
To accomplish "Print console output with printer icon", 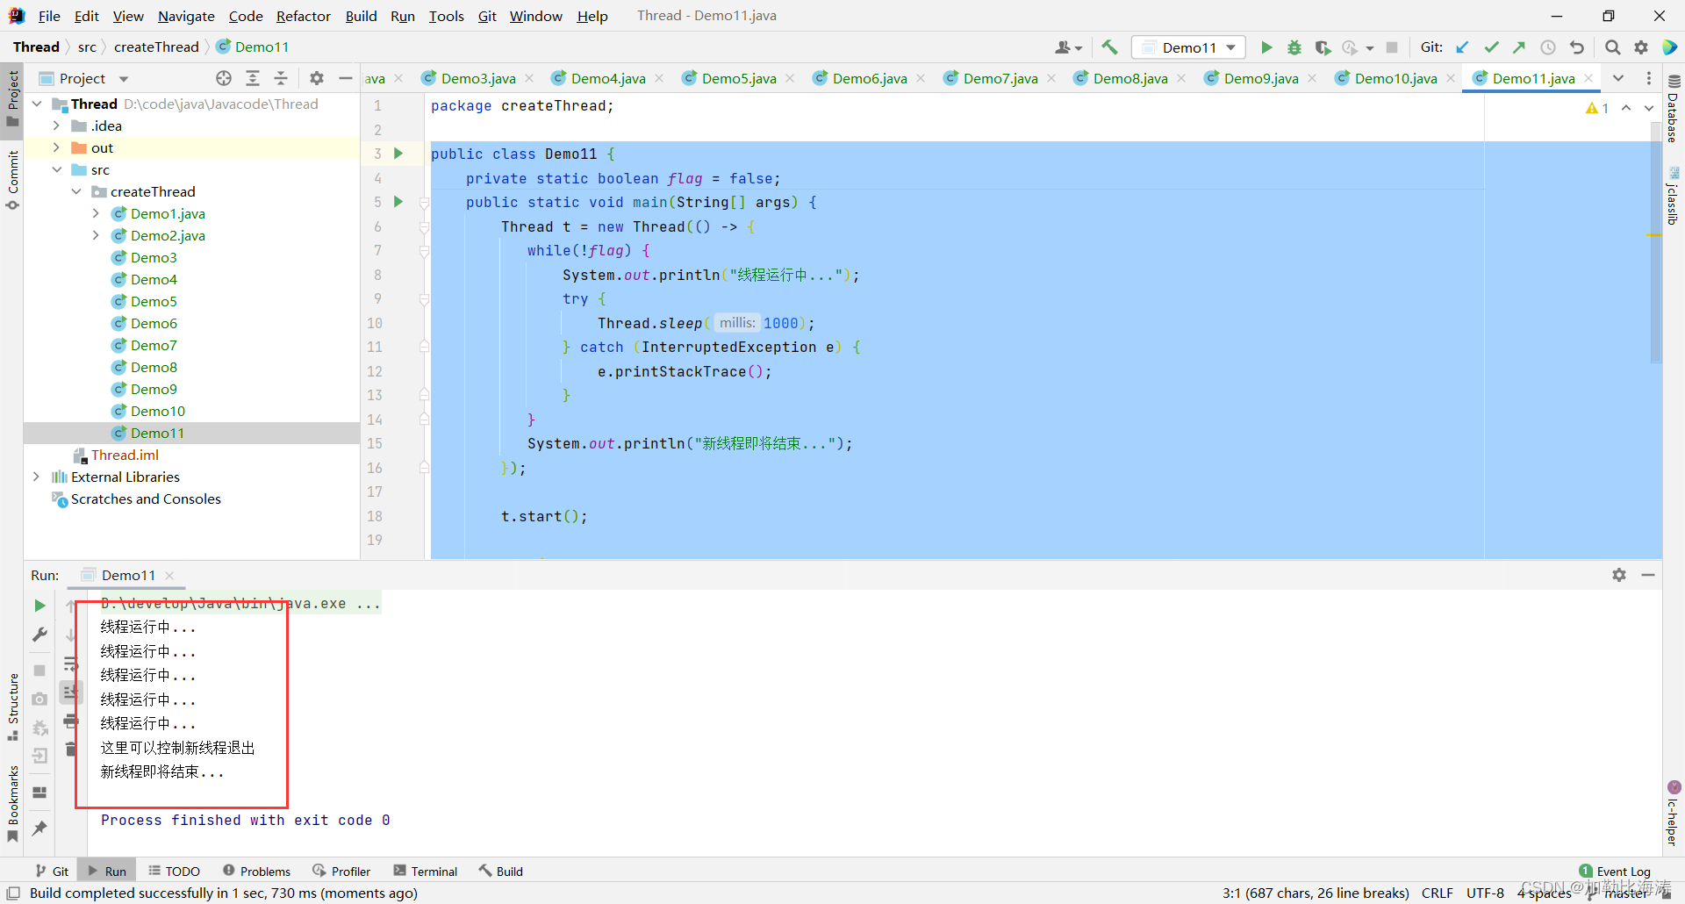I will click(x=71, y=721).
